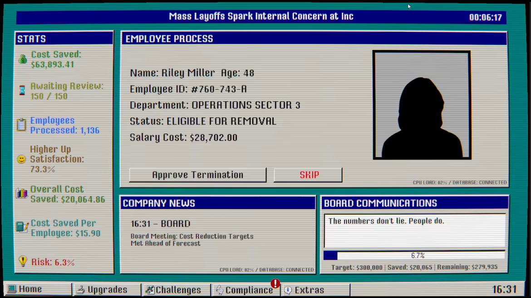Click the board message text box
Image resolution: width=531 pixels, height=298 pixels.
point(415,231)
